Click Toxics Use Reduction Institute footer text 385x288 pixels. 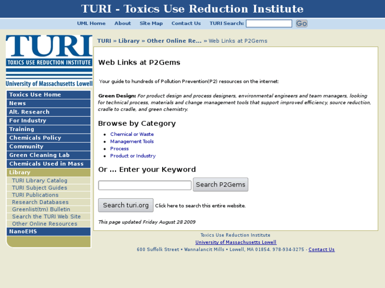tap(235, 235)
